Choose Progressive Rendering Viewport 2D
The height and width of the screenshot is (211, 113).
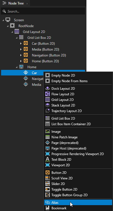[x=78, y=154]
